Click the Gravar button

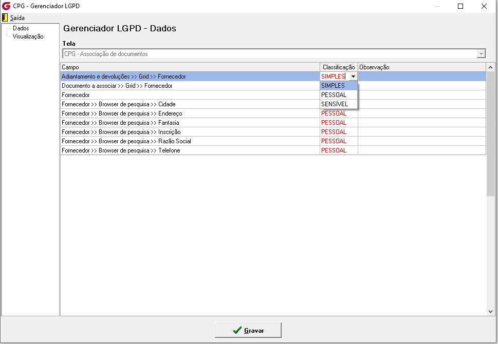click(248, 330)
